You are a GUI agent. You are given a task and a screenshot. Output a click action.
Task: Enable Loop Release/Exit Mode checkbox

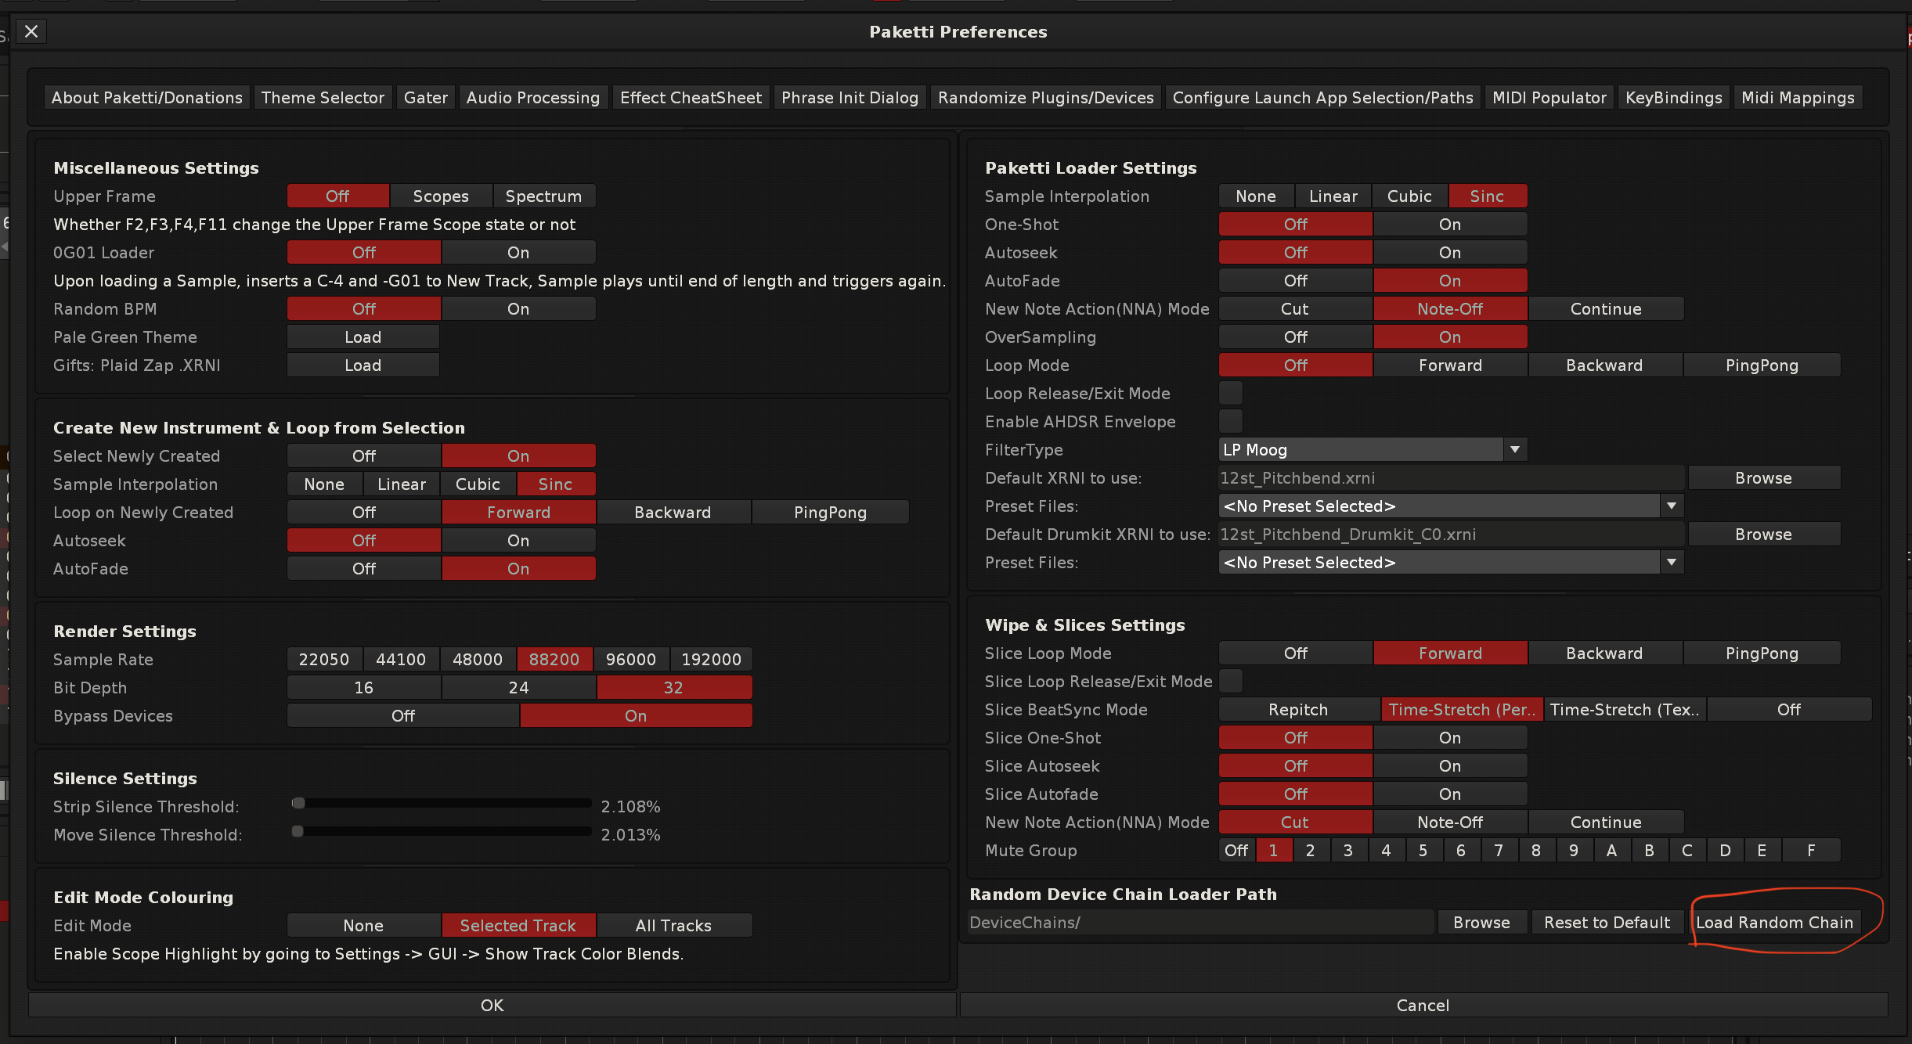[1231, 394]
